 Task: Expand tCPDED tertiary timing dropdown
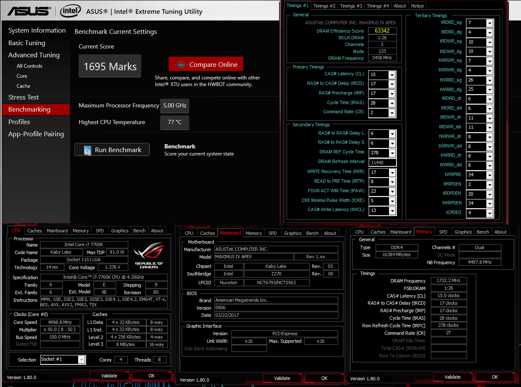click(490, 213)
